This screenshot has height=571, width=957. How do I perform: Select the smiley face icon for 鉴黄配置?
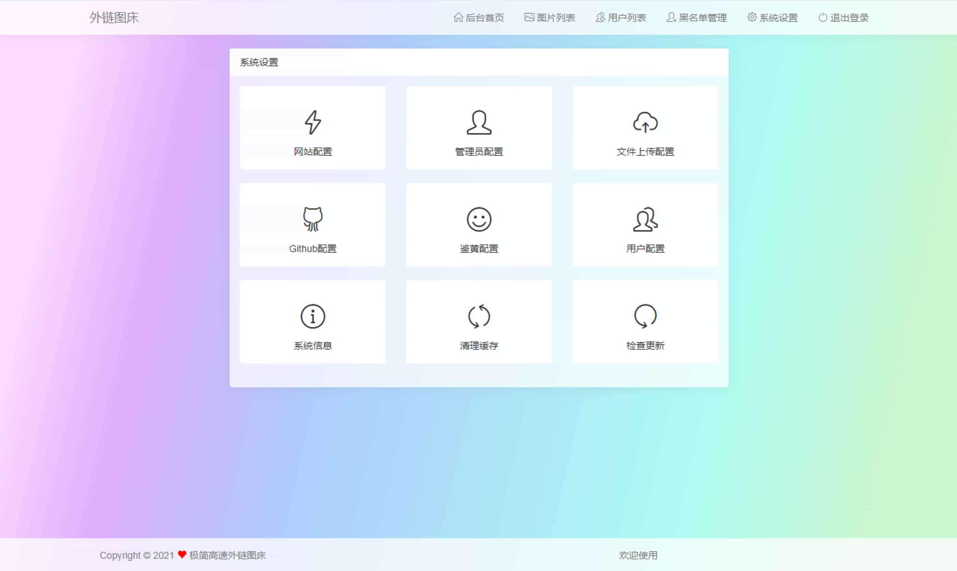click(479, 219)
